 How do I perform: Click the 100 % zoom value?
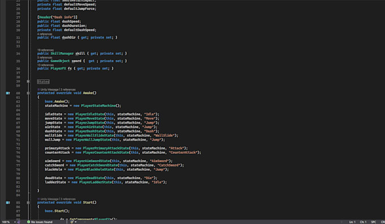[x=6, y=222]
